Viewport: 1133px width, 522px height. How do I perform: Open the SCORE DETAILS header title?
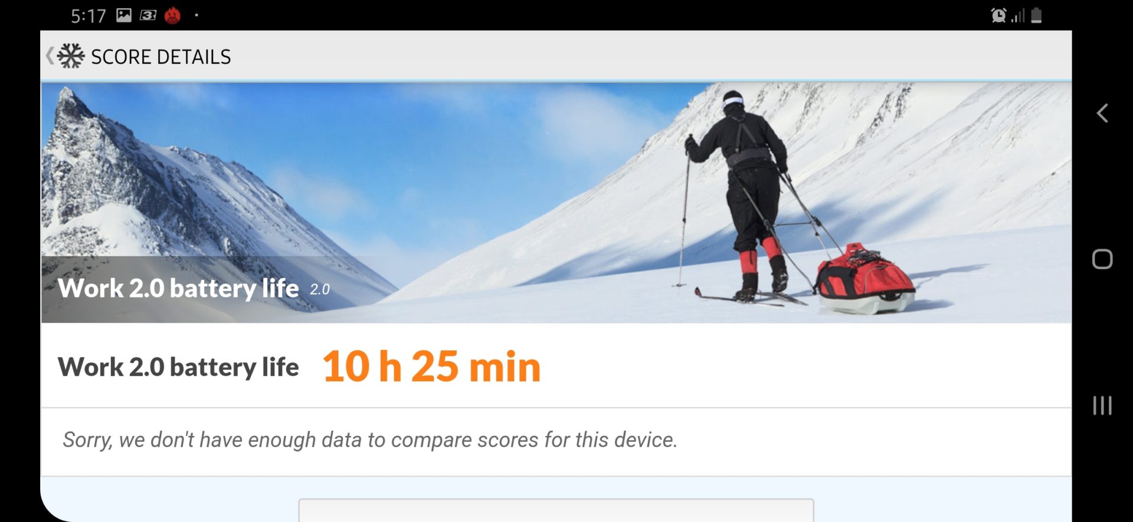click(161, 57)
